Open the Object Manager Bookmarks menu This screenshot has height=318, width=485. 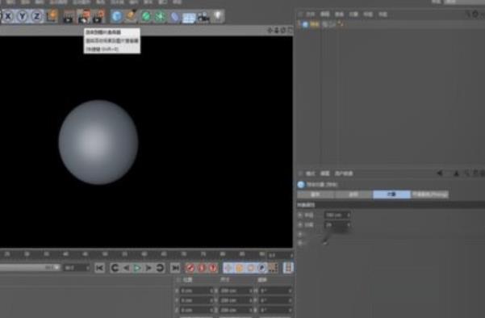tap(383, 15)
